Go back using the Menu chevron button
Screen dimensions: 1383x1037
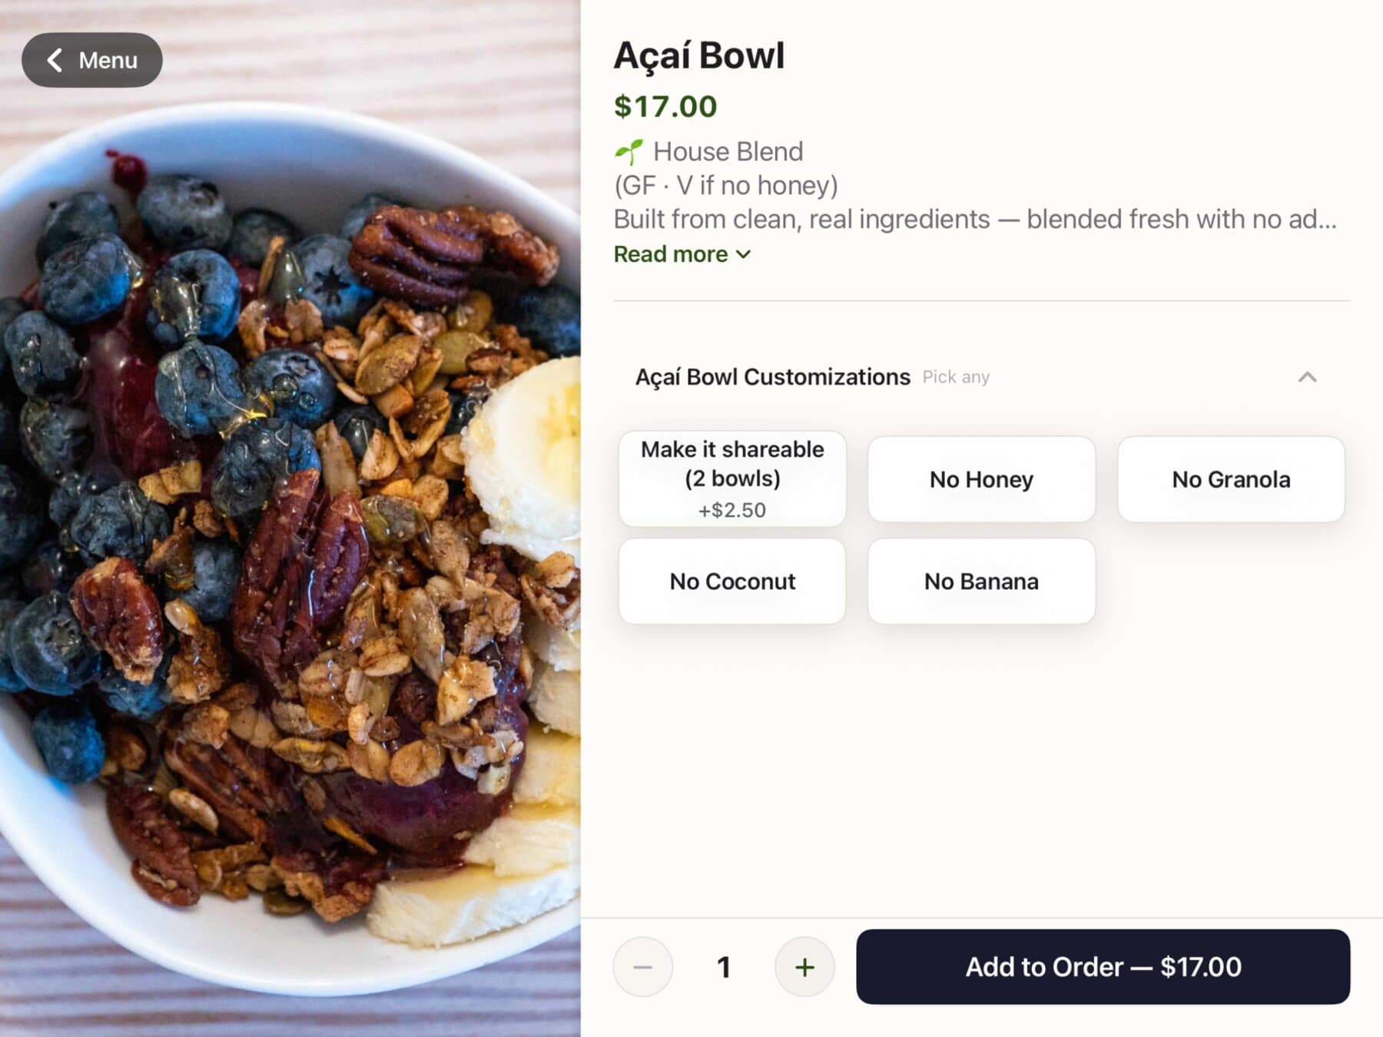point(92,60)
